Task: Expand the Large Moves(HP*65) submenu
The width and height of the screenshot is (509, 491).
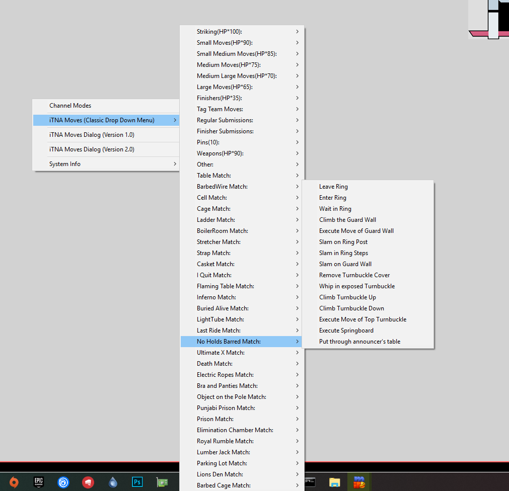Action: pos(242,87)
